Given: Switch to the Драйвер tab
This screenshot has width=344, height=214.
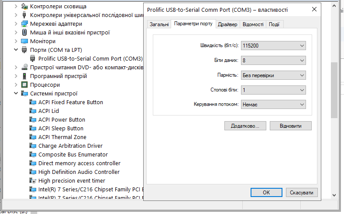Looking at the screenshot, I should [x=227, y=24].
